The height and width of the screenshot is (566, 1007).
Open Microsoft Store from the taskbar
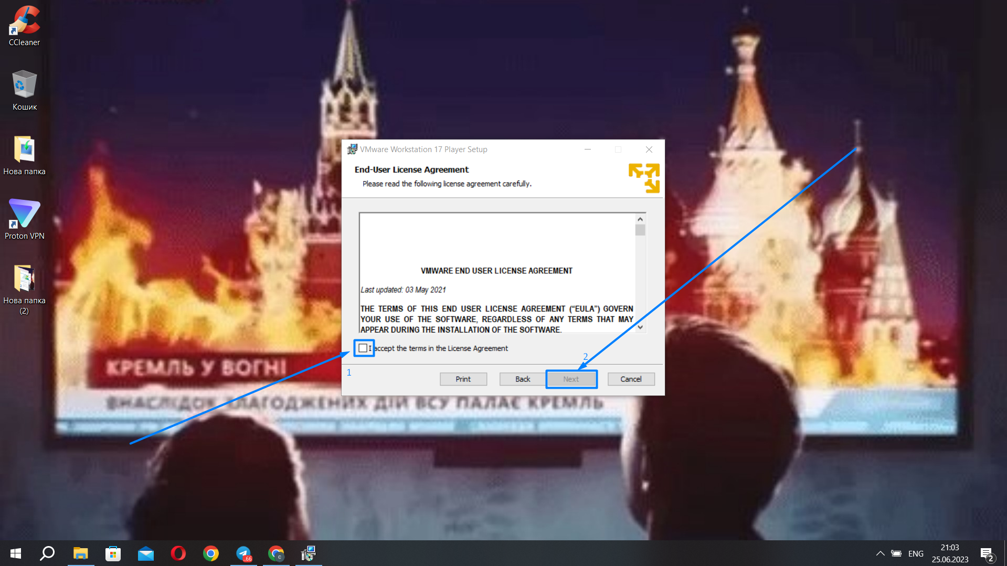tap(113, 553)
